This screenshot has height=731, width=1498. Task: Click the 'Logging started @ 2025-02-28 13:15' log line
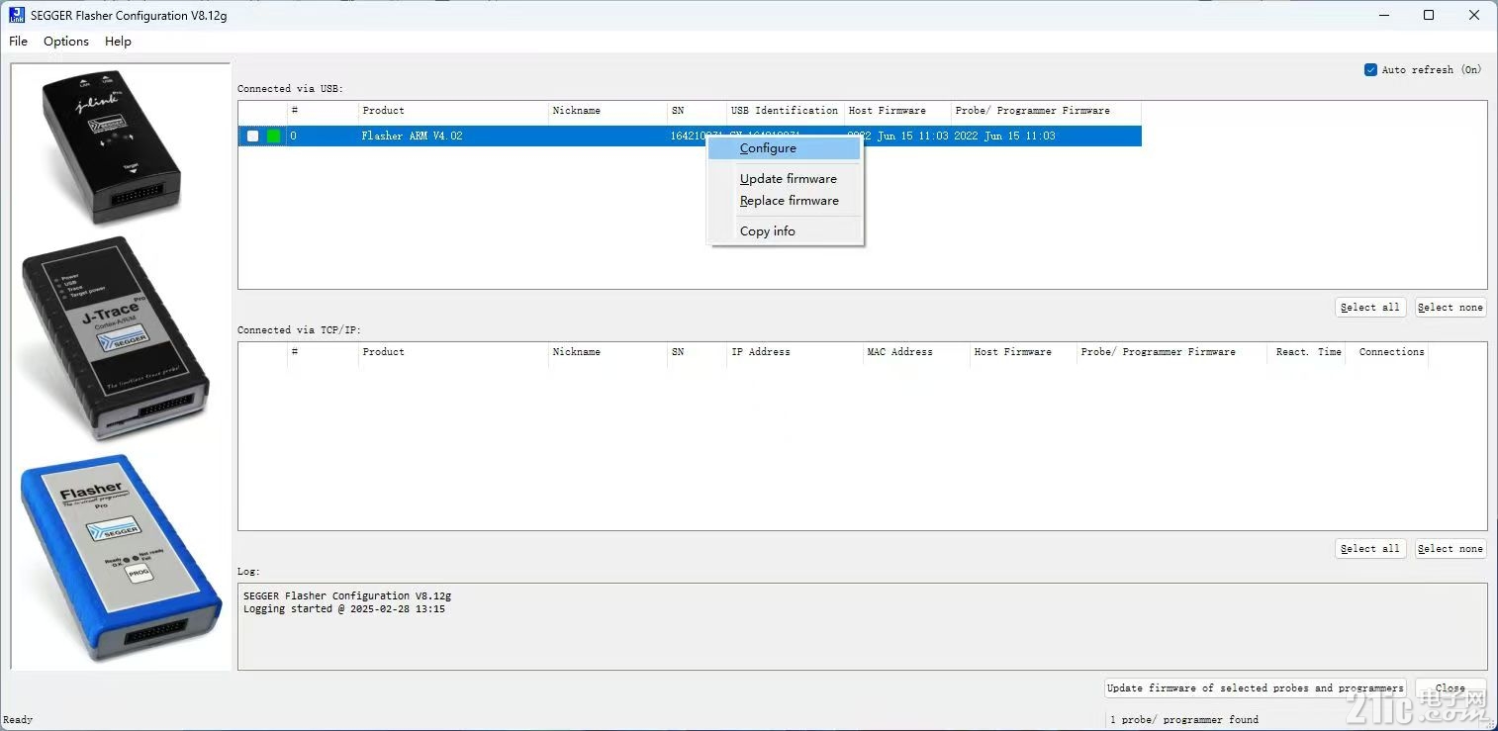coord(344,609)
